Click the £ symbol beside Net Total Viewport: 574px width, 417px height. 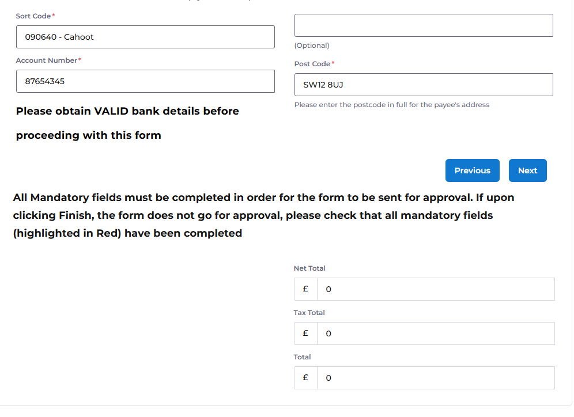305,289
